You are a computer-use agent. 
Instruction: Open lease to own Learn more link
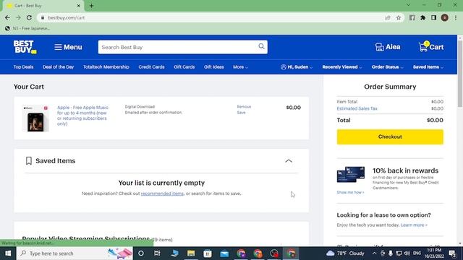tap(414, 225)
